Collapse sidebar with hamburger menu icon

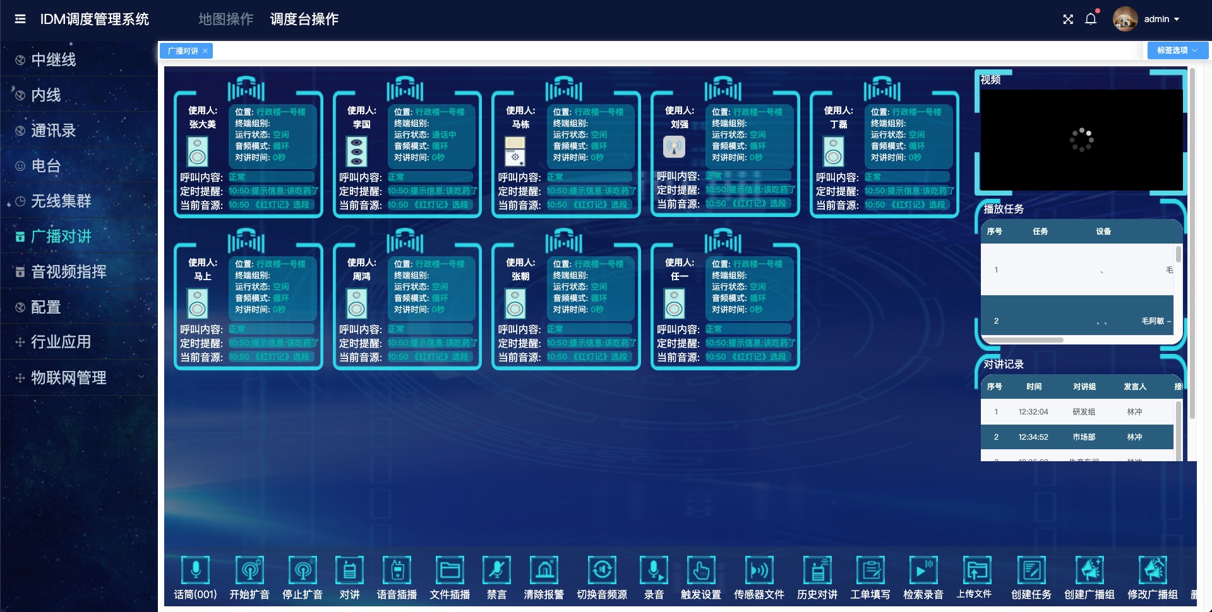click(x=20, y=19)
